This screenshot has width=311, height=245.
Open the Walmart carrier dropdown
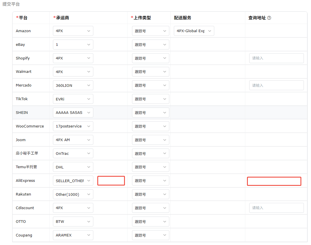pyautogui.click(x=73, y=72)
